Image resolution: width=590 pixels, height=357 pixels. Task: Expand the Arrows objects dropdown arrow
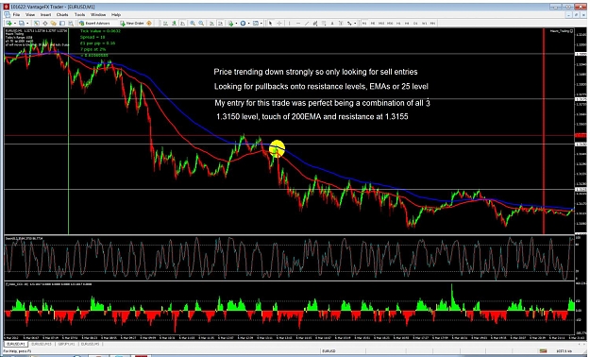355,24
